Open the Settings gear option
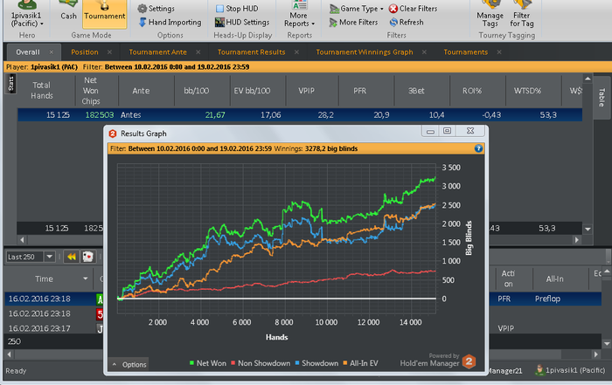The width and height of the screenshot is (612, 385). coord(156,9)
